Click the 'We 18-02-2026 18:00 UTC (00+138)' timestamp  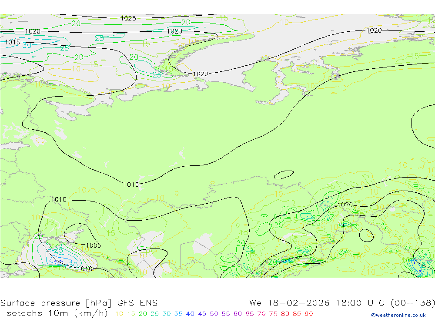[x=342, y=302]
